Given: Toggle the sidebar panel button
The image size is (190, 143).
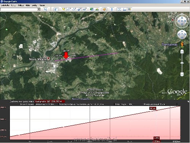Looking at the screenshot, I should tap(56, 9).
